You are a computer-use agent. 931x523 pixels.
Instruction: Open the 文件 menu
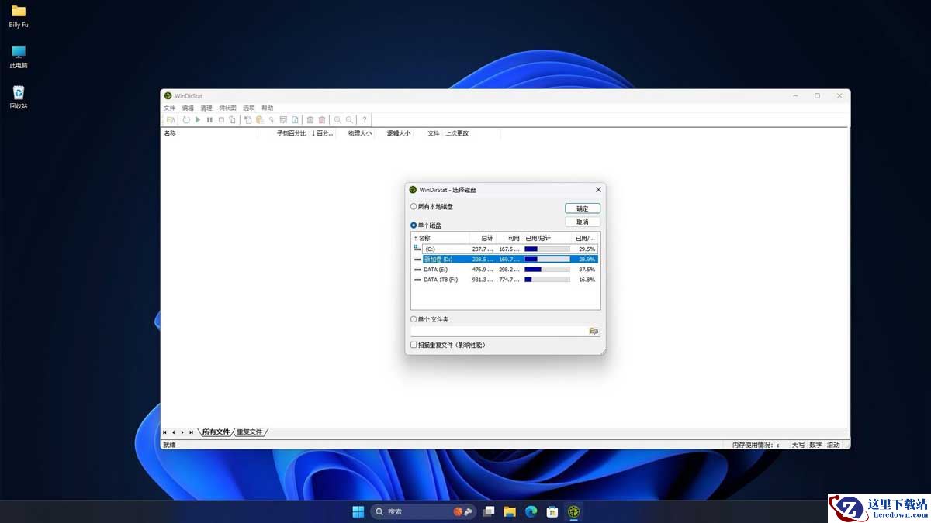(x=170, y=108)
